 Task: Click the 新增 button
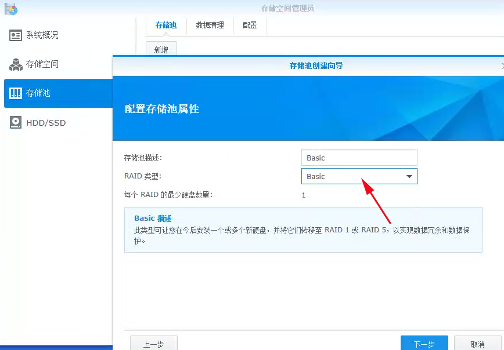[161, 50]
